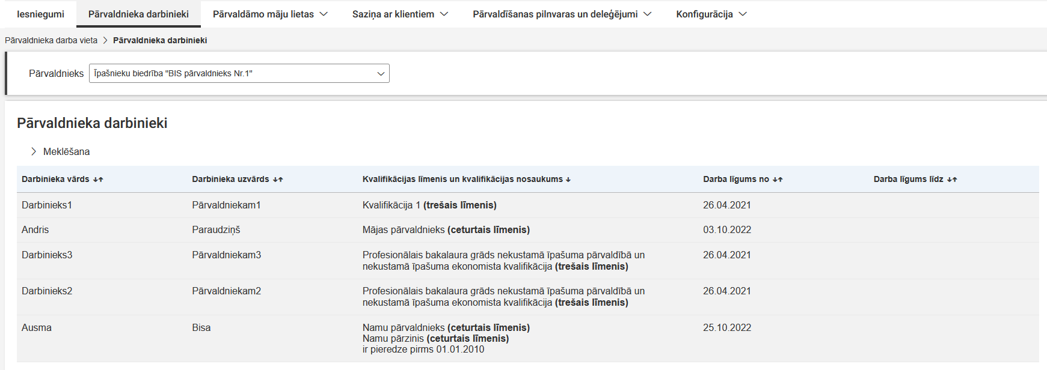Sort by Darbinieka vārds column
This screenshot has width=1047, height=370.
[x=63, y=179]
